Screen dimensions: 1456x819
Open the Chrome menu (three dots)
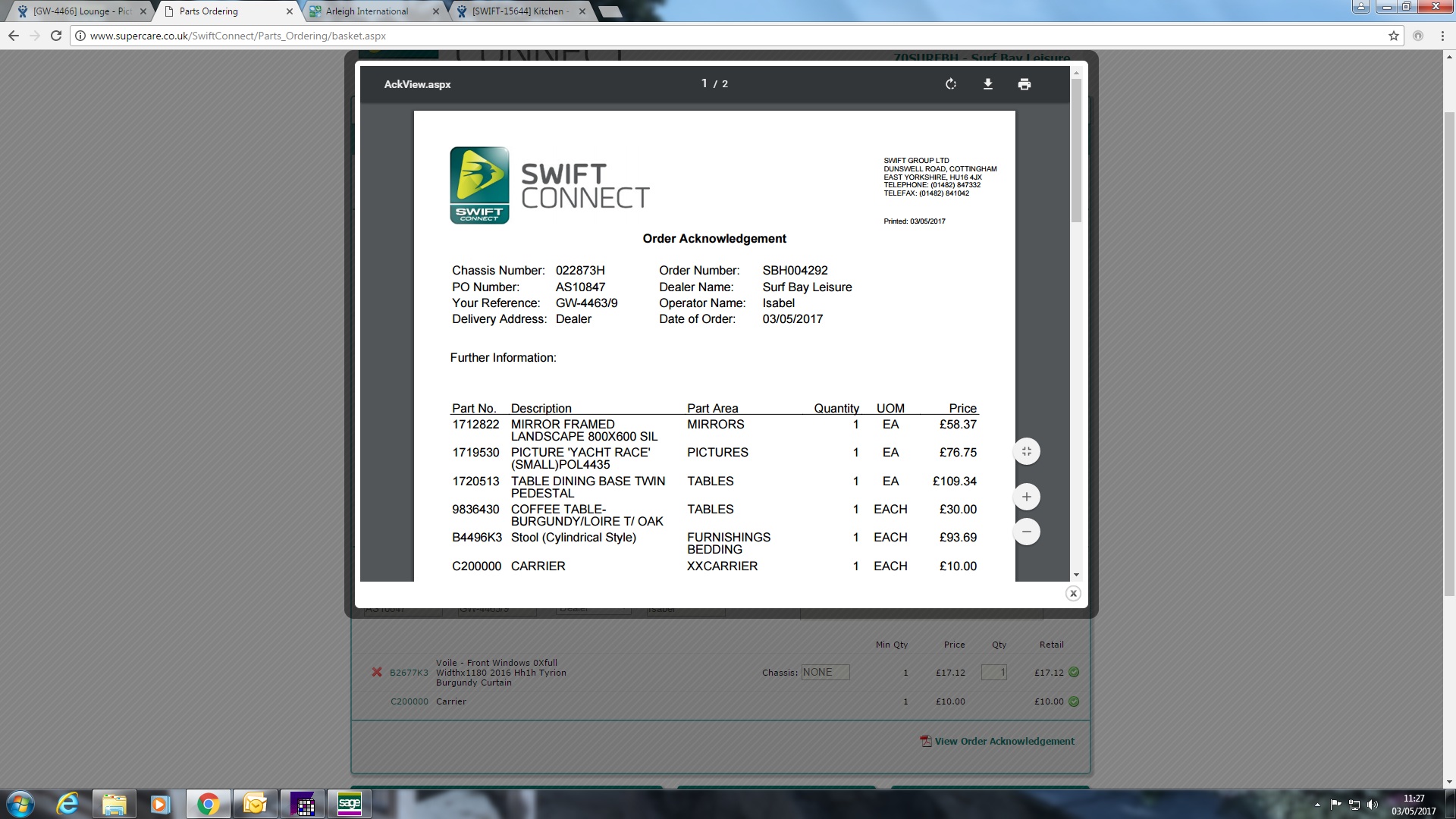[x=1442, y=36]
